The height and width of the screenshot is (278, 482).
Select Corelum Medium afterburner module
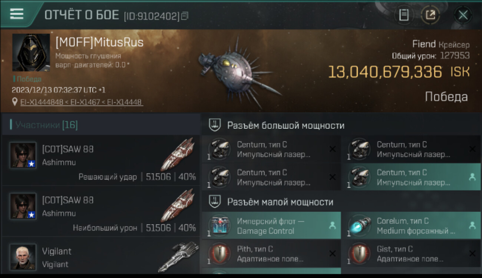[411, 225]
